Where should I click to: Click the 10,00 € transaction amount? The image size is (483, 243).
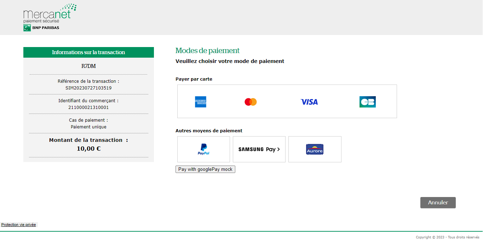pos(88,149)
